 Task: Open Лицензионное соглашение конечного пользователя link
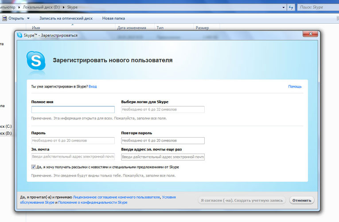click(x=116, y=197)
